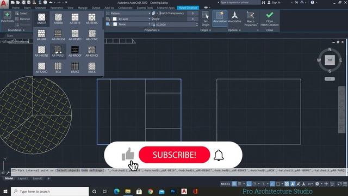The width and height of the screenshot is (348, 196).
Task: Select the AR-RROOF roof pattern
Action: 75,51
